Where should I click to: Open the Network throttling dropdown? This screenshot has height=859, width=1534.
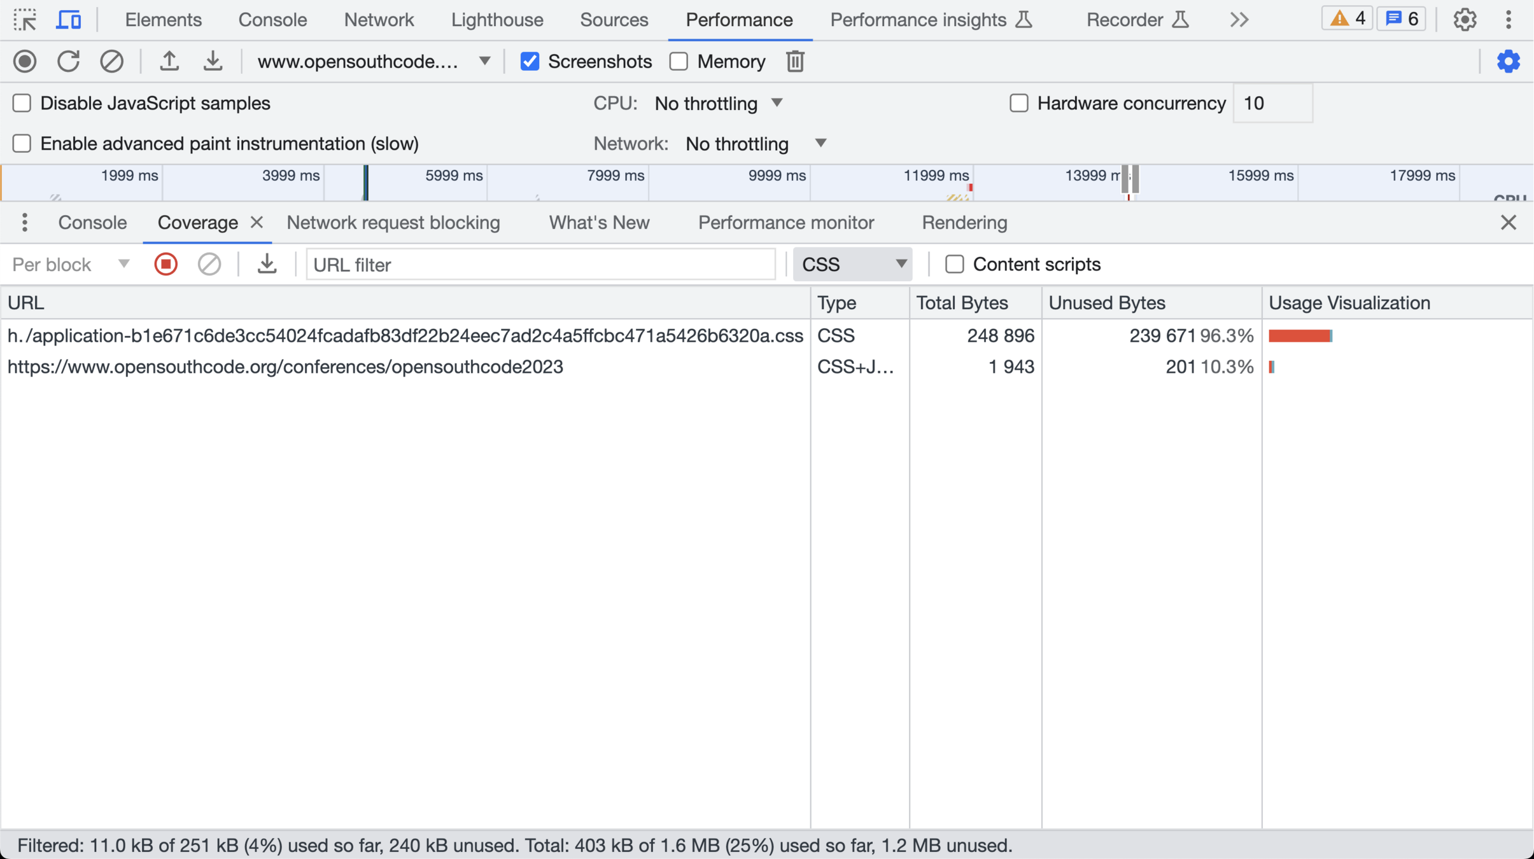pyautogui.click(x=756, y=144)
